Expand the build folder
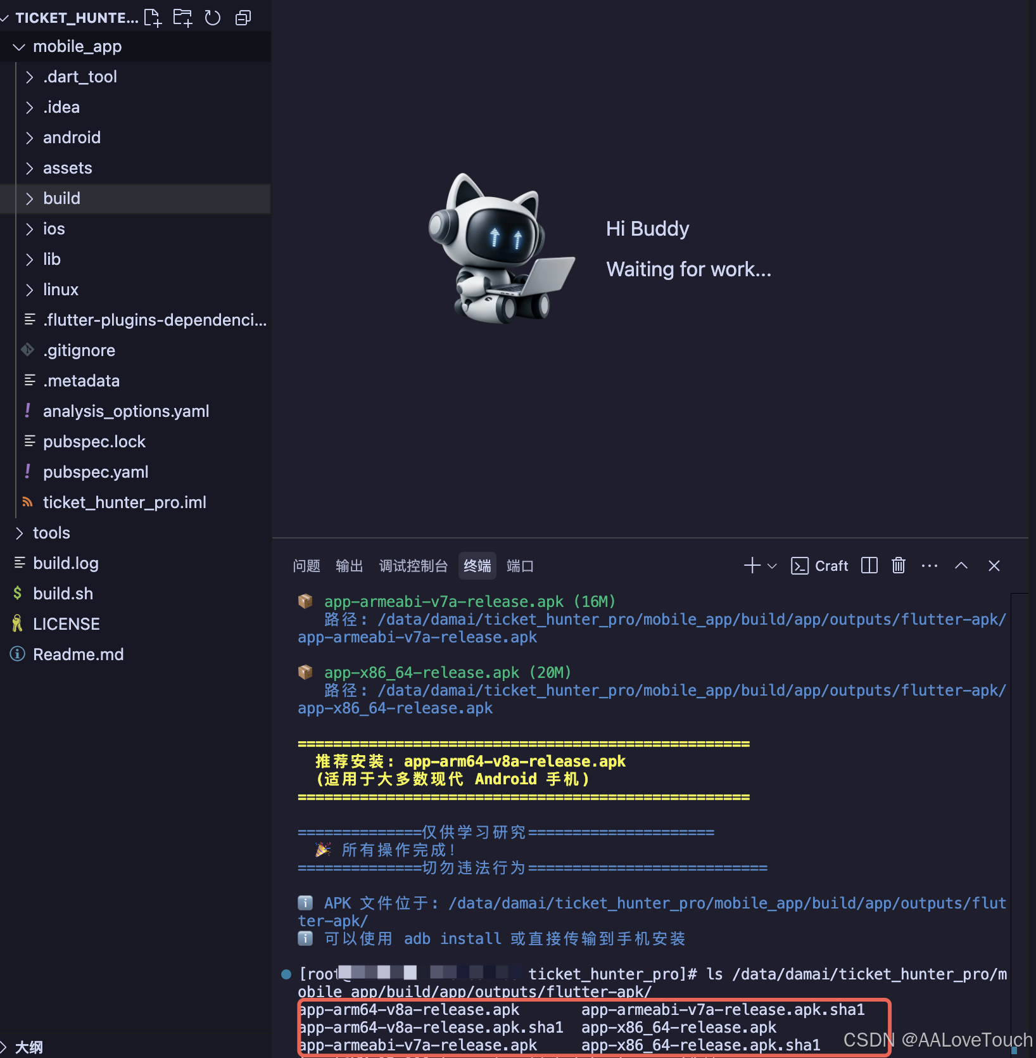Viewport: 1036px width, 1058px height. pyautogui.click(x=136, y=198)
